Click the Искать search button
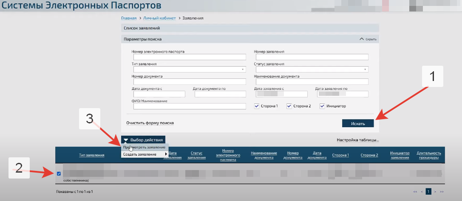 click(358, 123)
